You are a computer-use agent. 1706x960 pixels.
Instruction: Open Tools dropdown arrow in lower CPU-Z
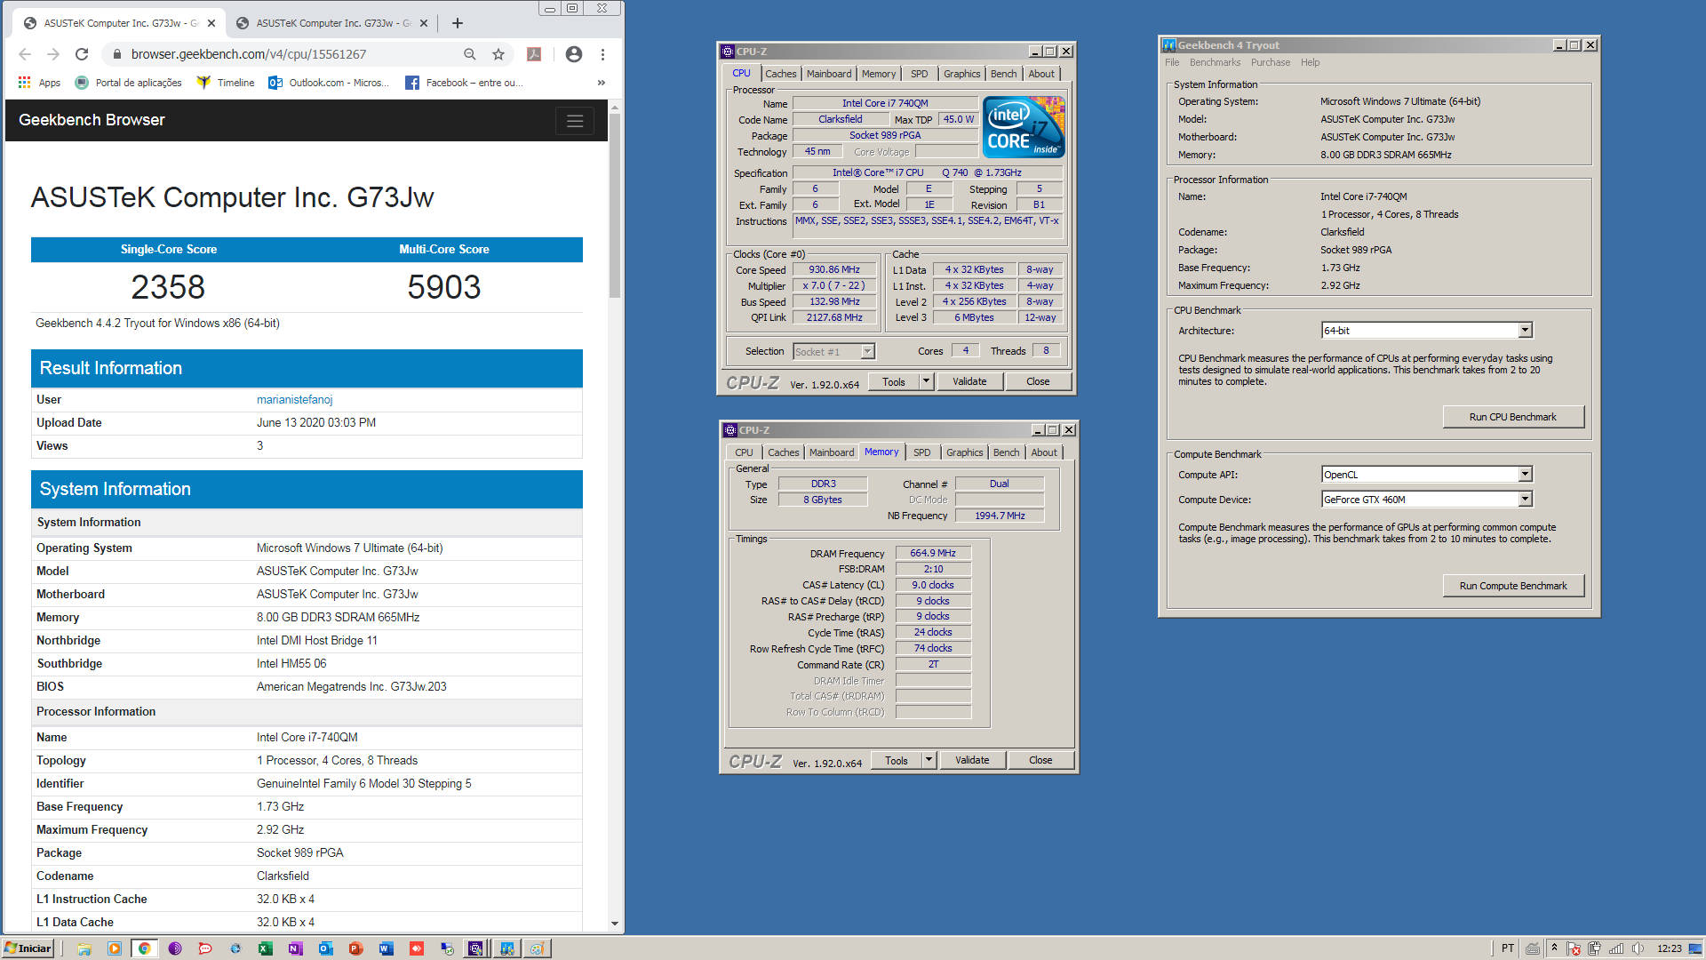tap(929, 761)
